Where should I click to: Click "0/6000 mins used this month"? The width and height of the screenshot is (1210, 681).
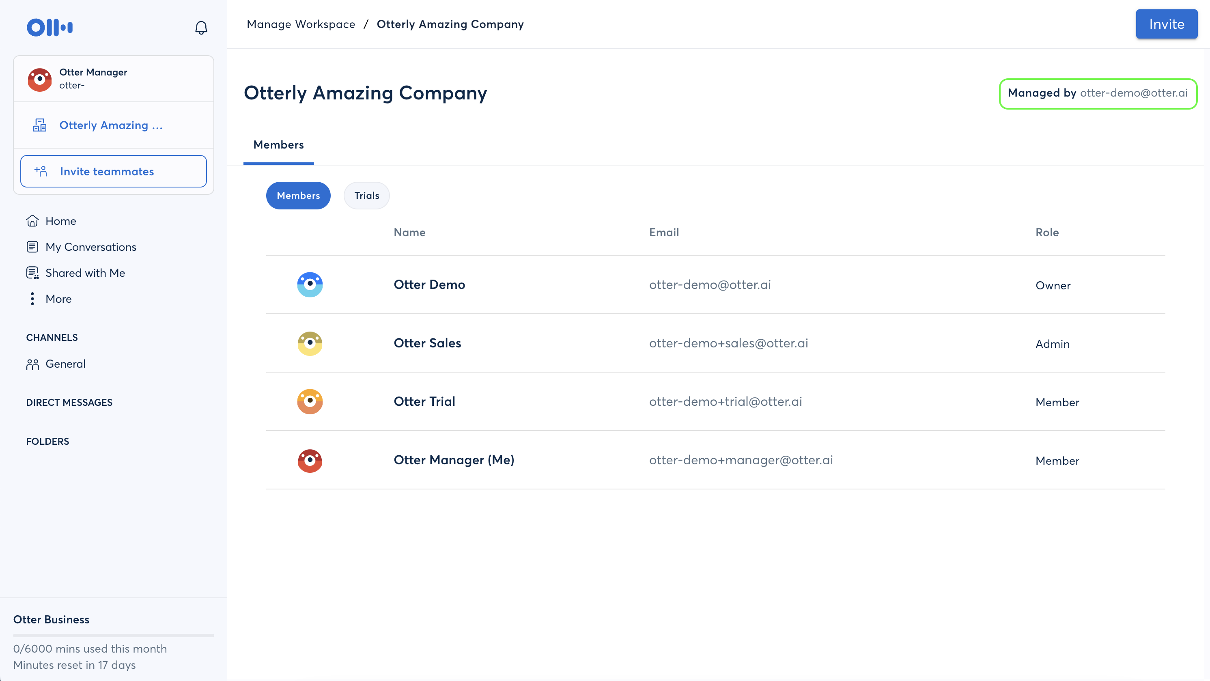(90, 648)
